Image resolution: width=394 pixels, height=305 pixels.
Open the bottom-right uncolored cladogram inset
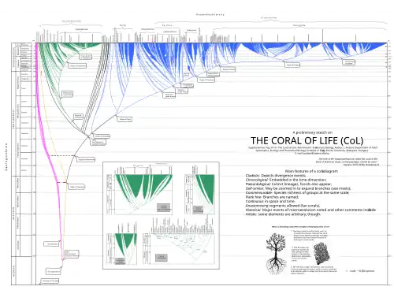179,242
